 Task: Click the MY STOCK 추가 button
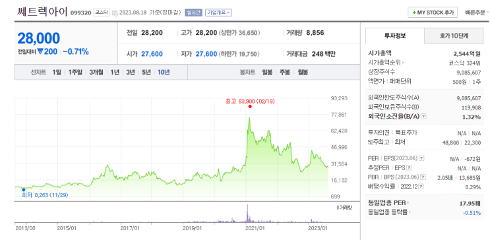(x=433, y=13)
